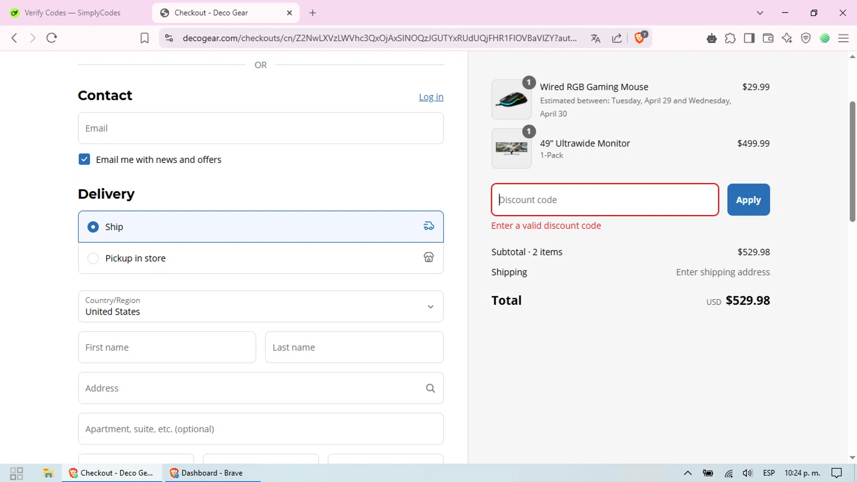Open the browser hamburger menu
Image resolution: width=857 pixels, height=482 pixels.
point(843,38)
